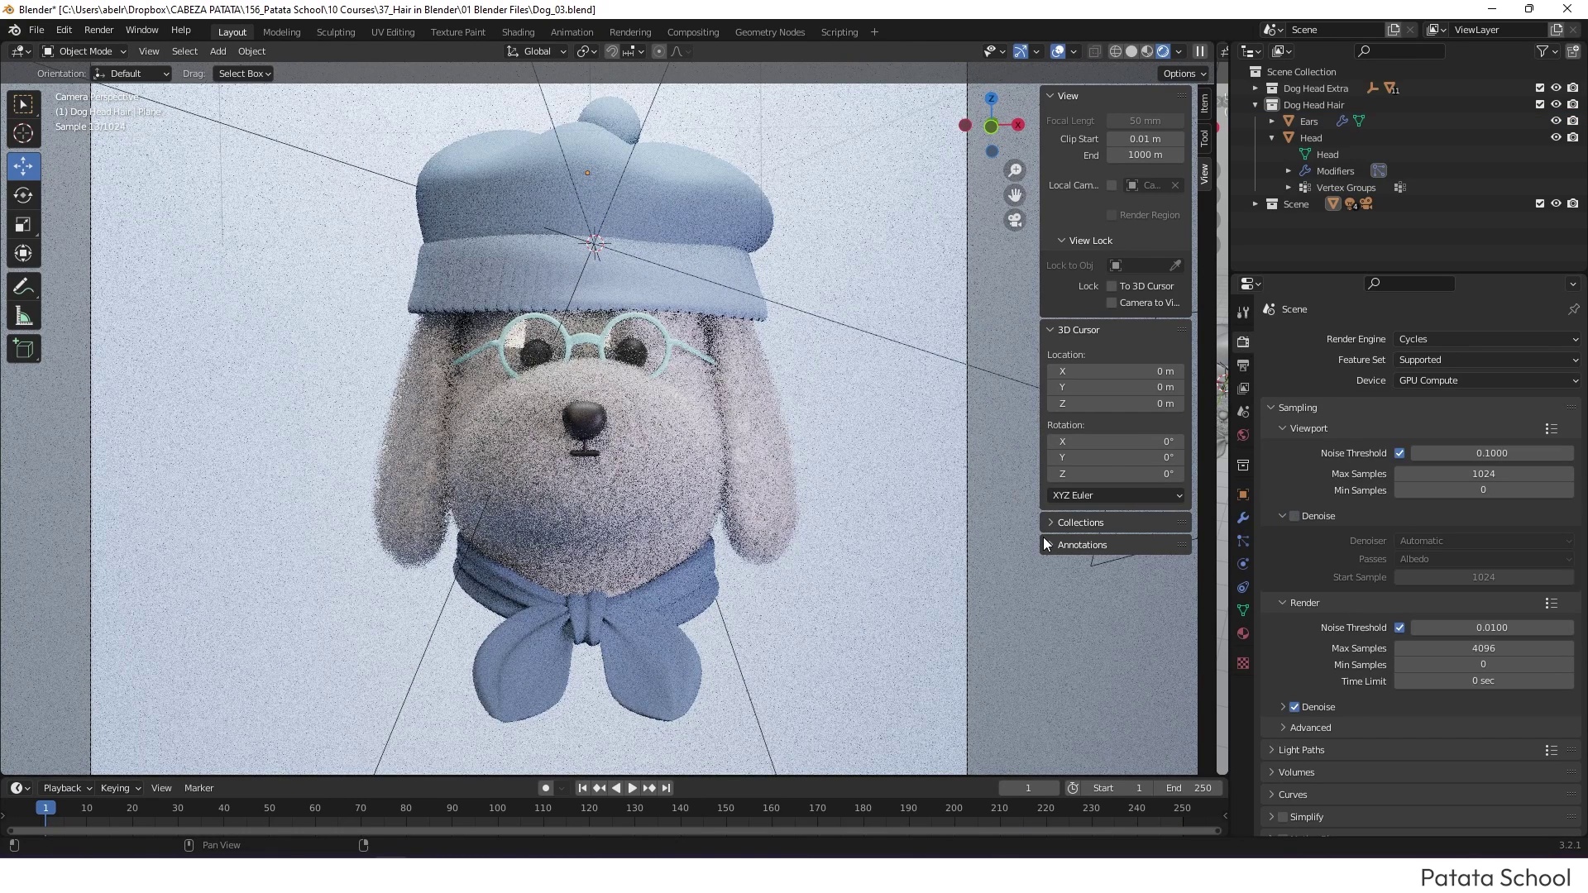Activate the Scale tool
This screenshot has height=893, width=1588.
(23, 224)
